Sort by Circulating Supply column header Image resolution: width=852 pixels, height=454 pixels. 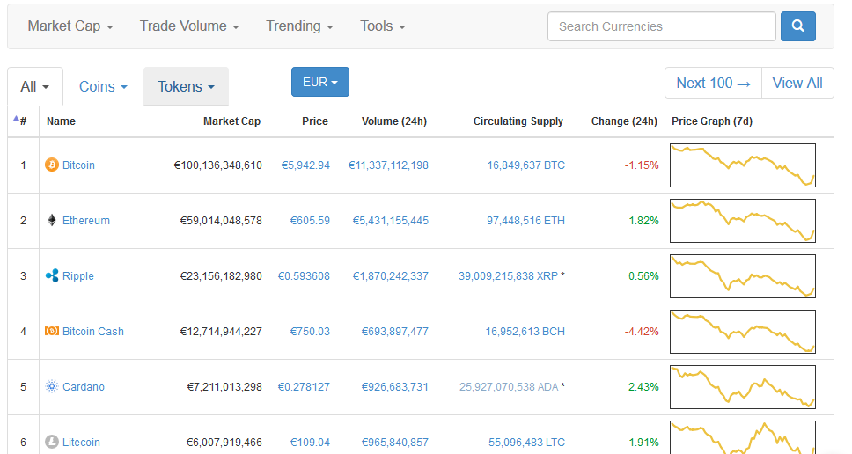point(518,121)
